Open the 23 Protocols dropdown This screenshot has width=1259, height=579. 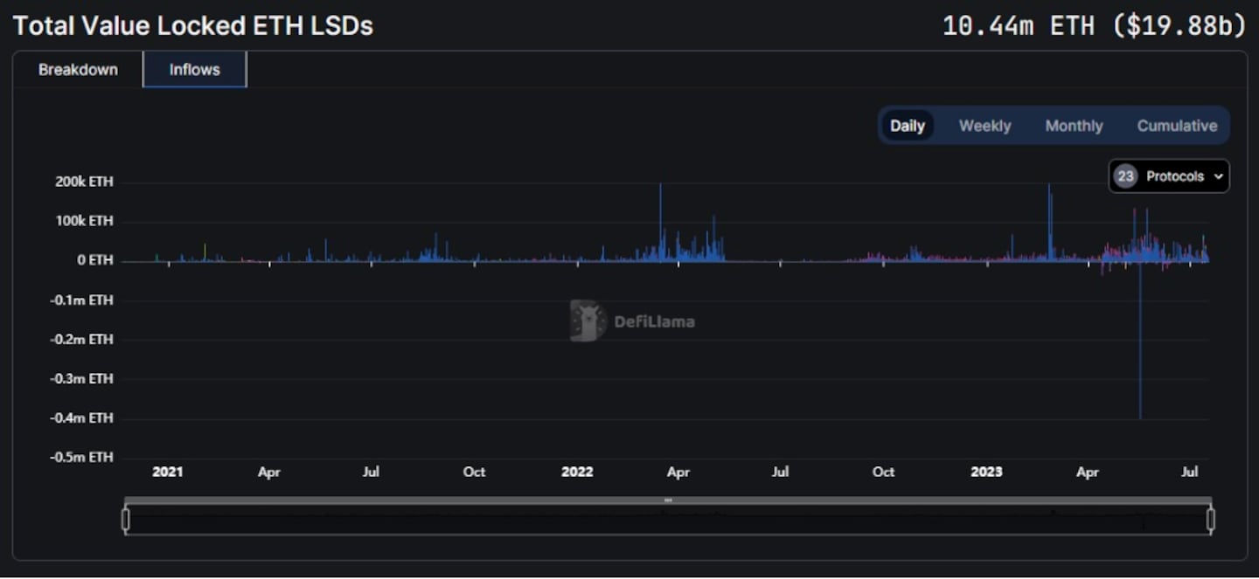click(1169, 176)
